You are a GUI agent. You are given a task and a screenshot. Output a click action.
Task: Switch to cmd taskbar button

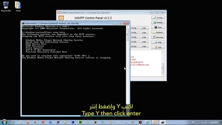click(x=163, y=122)
